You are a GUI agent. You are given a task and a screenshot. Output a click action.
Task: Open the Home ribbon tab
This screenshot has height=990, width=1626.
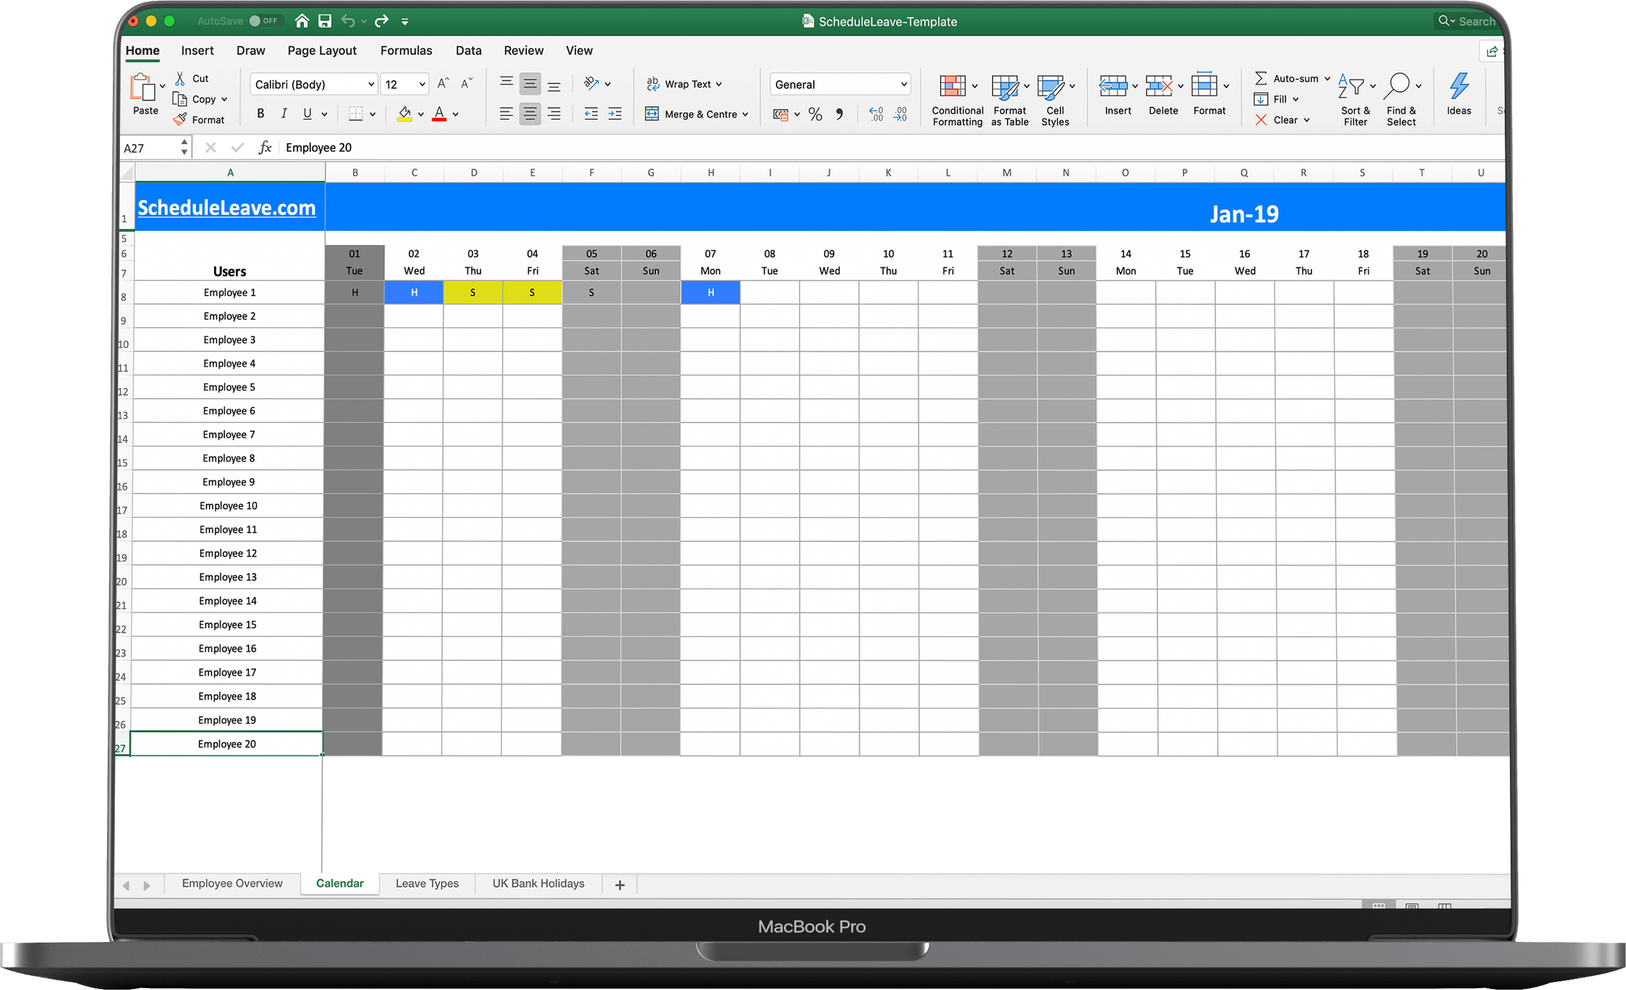pos(142,50)
